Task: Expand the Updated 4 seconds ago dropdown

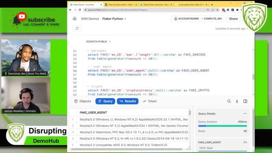Action: [231, 28]
